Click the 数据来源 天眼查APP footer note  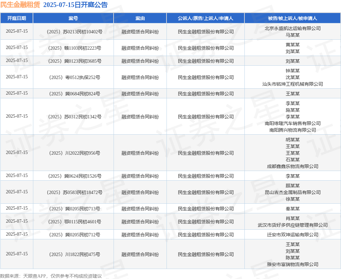coord(51,276)
